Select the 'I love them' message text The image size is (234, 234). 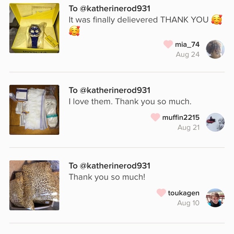130,102
